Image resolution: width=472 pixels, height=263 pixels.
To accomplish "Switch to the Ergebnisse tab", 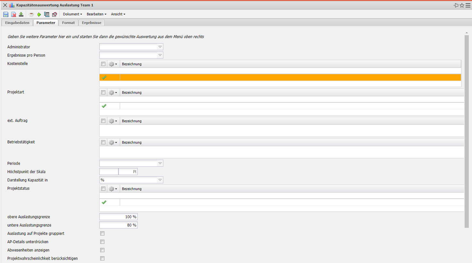I will click(92, 23).
